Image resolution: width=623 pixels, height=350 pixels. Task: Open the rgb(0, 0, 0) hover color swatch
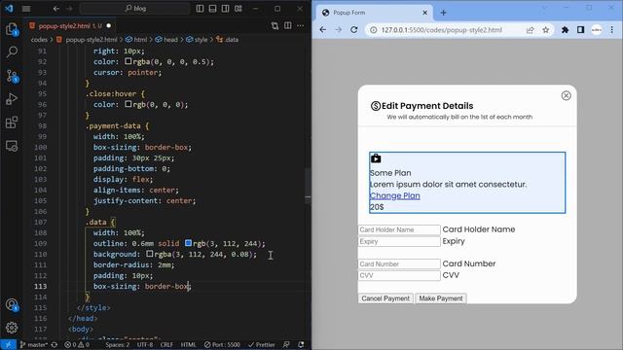tap(128, 104)
